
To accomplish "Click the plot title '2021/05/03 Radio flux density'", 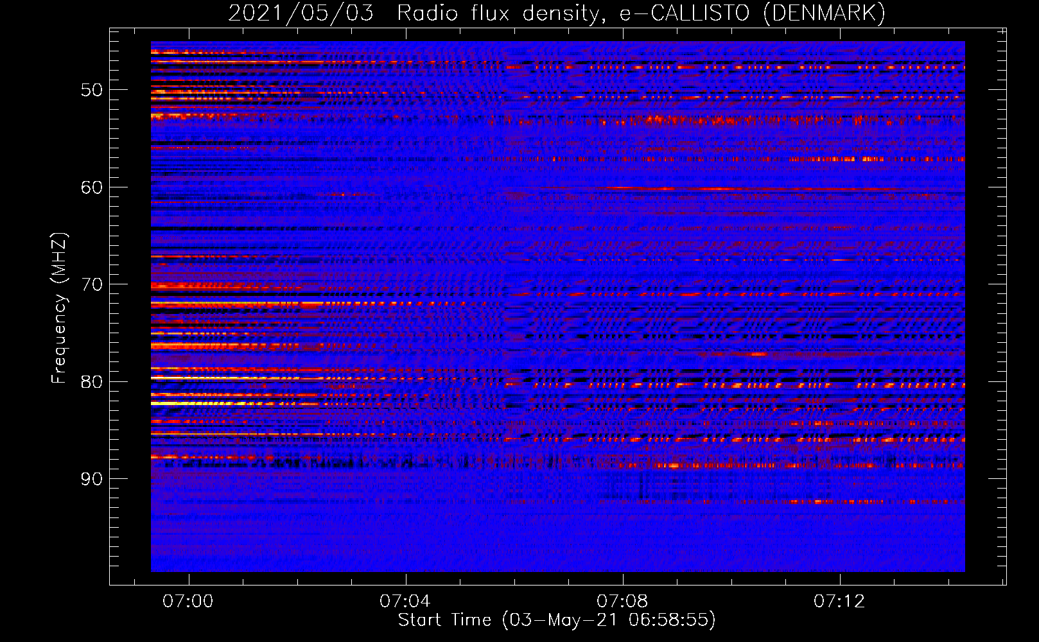I will click(557, 13).
